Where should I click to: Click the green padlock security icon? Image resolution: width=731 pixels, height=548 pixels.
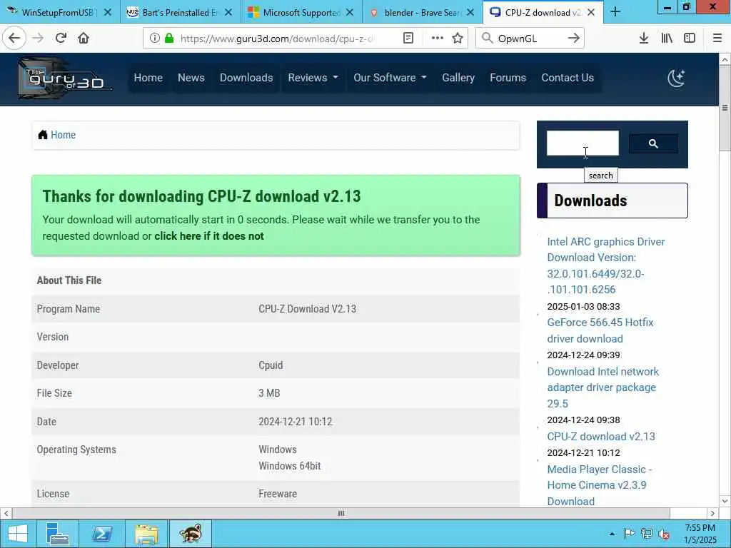pyautogui.click(x=170, y=39)
